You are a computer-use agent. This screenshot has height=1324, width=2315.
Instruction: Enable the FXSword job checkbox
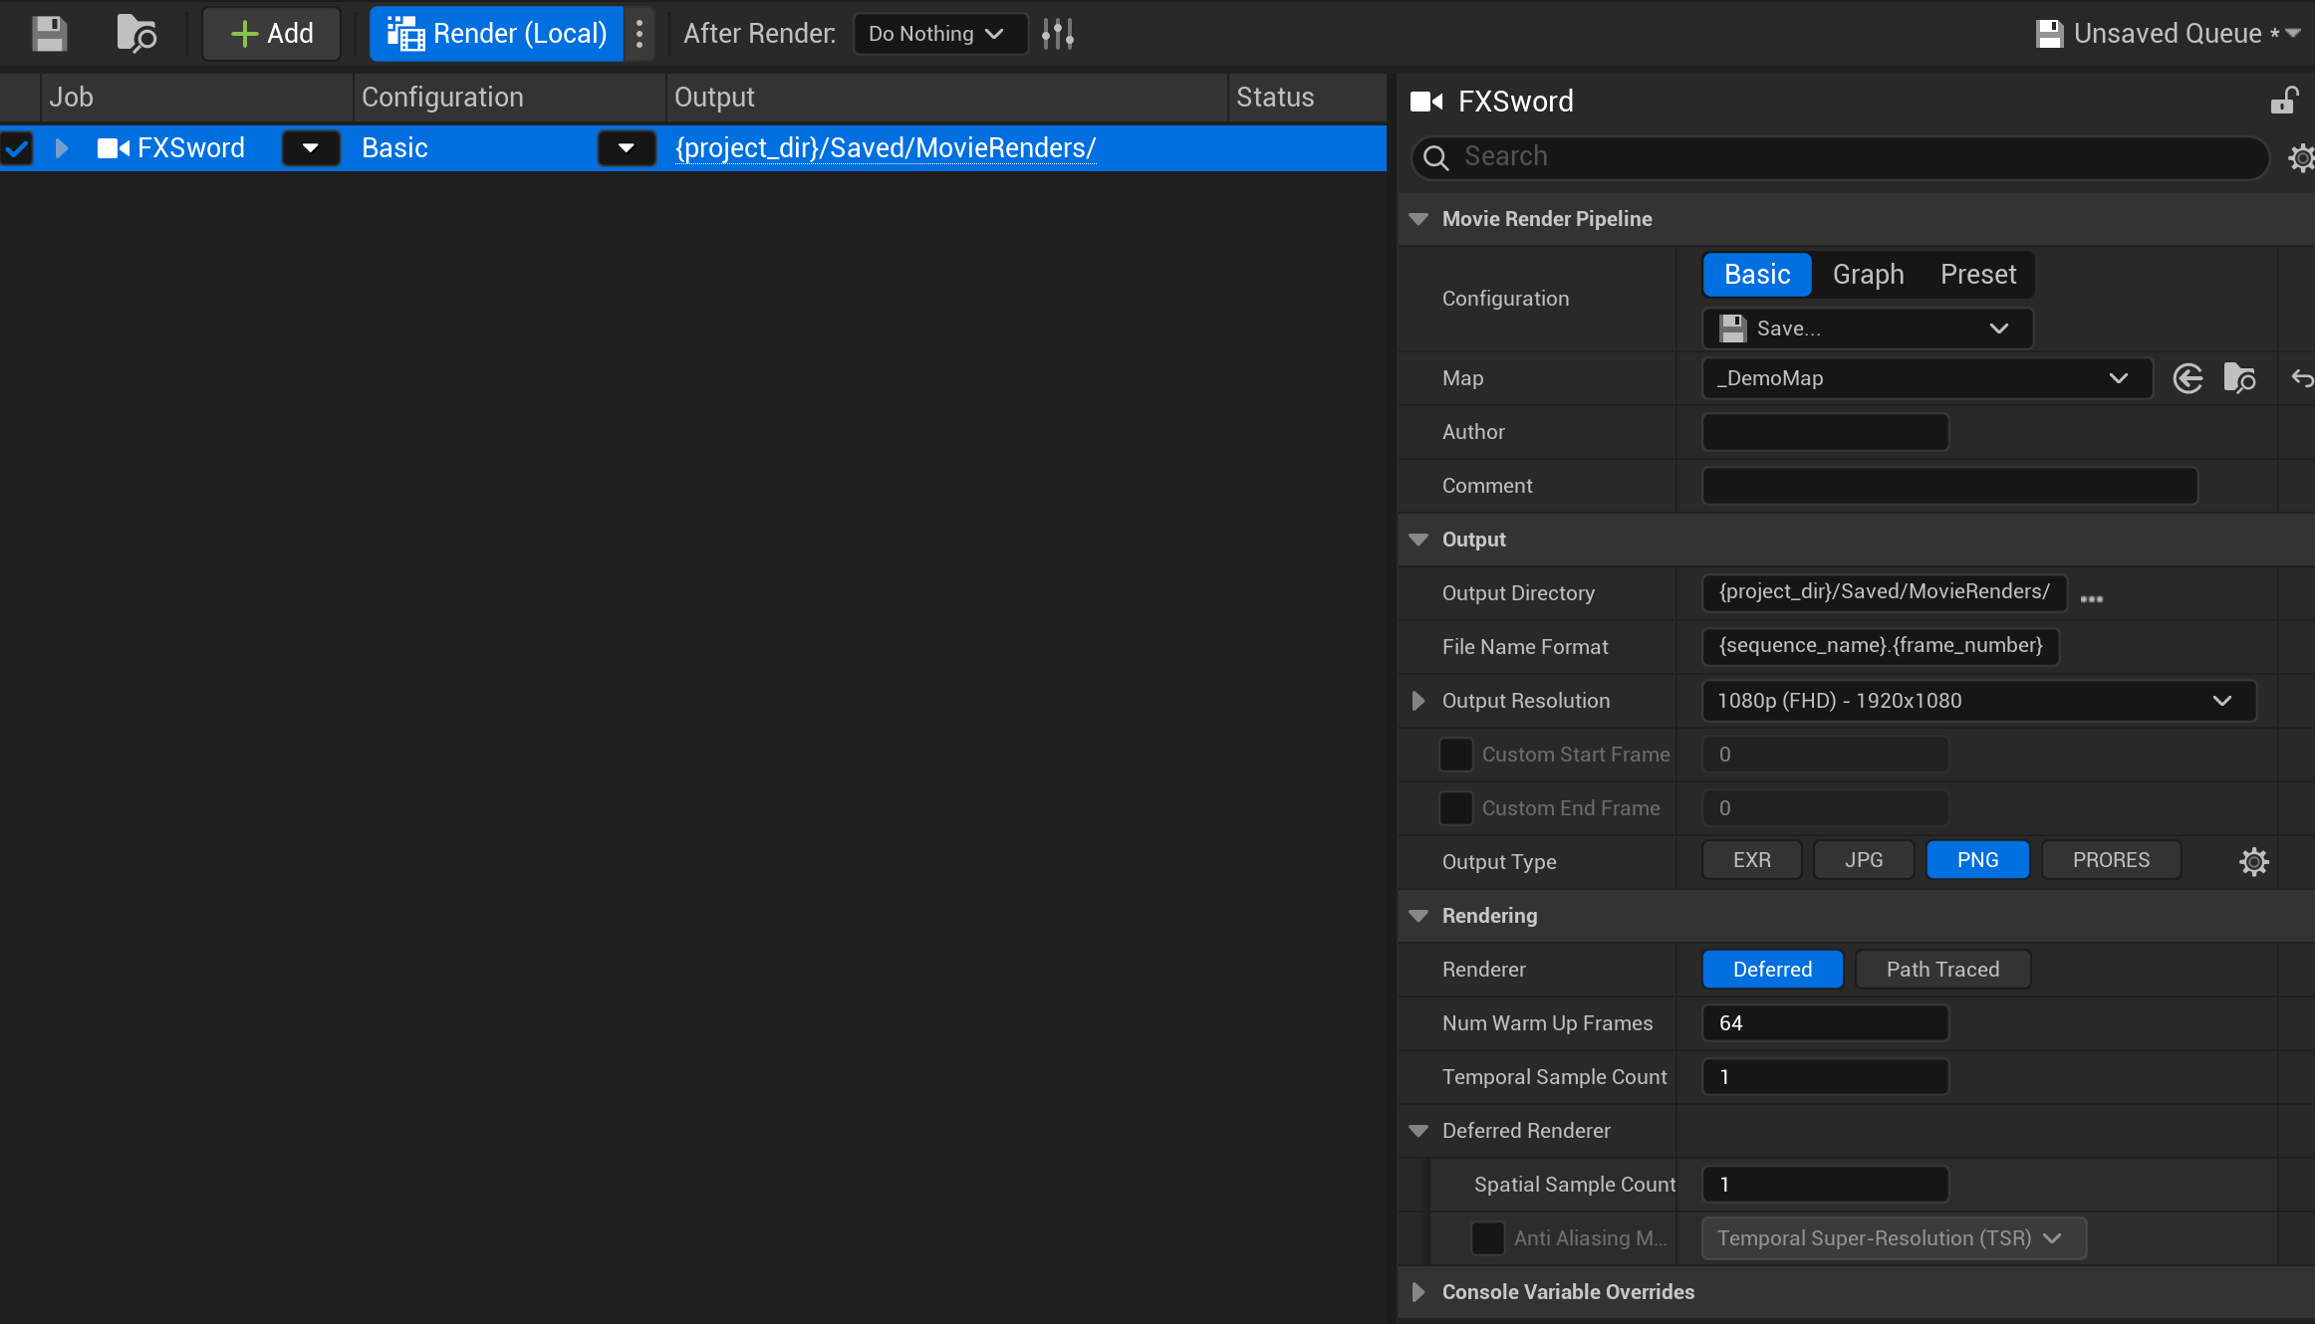[x=17, y=148]
